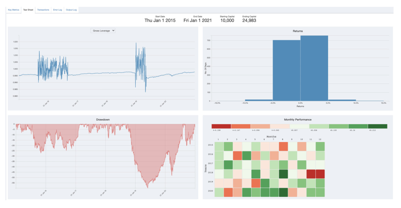This screenshot has height=208, width=401.
Task: Select the small -10% to -5% histogram bar
Action: coord(259,100)
